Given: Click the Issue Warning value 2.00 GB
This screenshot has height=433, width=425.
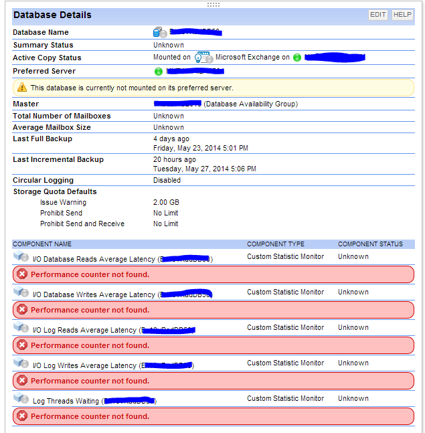Looking at the screenshot, I should pyautogui.click(x=166, y=202).
